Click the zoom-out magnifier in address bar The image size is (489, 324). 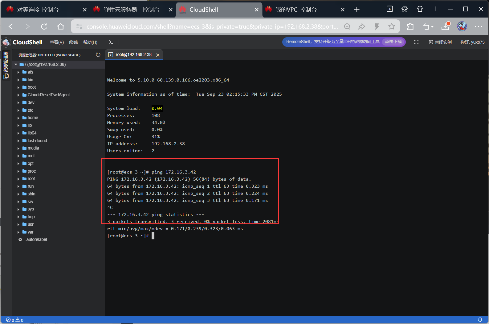pyautogui.click(x=347, y=26)
